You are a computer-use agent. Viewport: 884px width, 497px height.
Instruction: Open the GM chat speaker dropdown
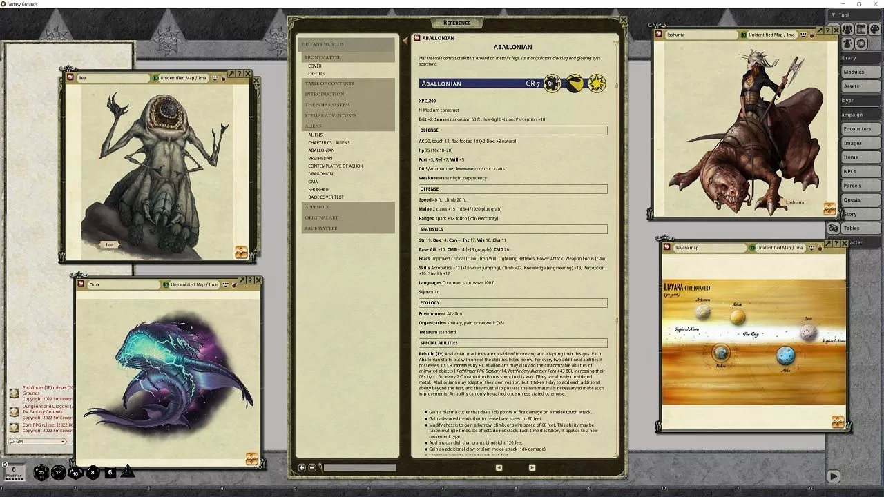(37, 441)
